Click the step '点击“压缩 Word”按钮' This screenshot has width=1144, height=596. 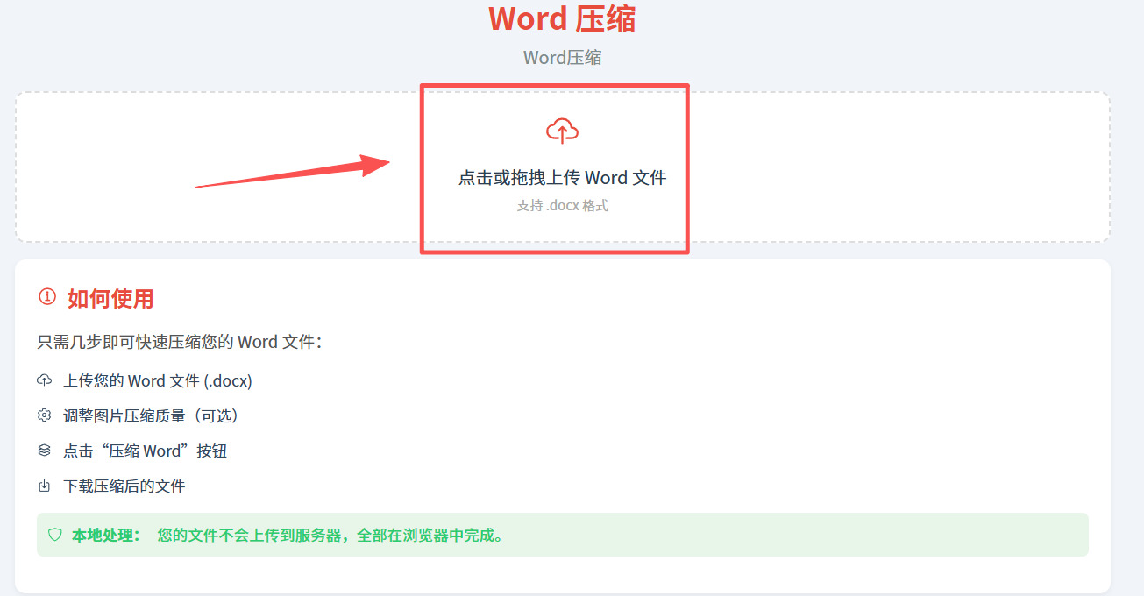point(146,451)
